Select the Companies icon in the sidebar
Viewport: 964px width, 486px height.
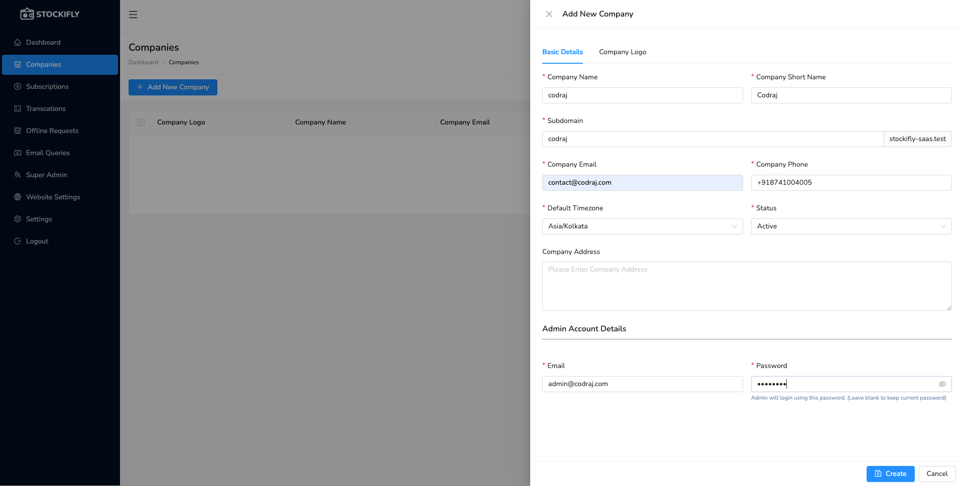click(18, 64)
